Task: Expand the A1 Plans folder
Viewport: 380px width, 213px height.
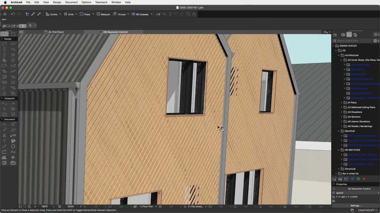Action: click(341, 103)
